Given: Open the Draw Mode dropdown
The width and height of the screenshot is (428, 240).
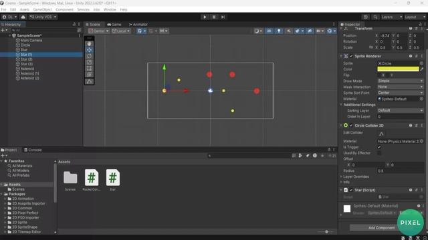Looking at the screenshot, I should tap(401, 81).
